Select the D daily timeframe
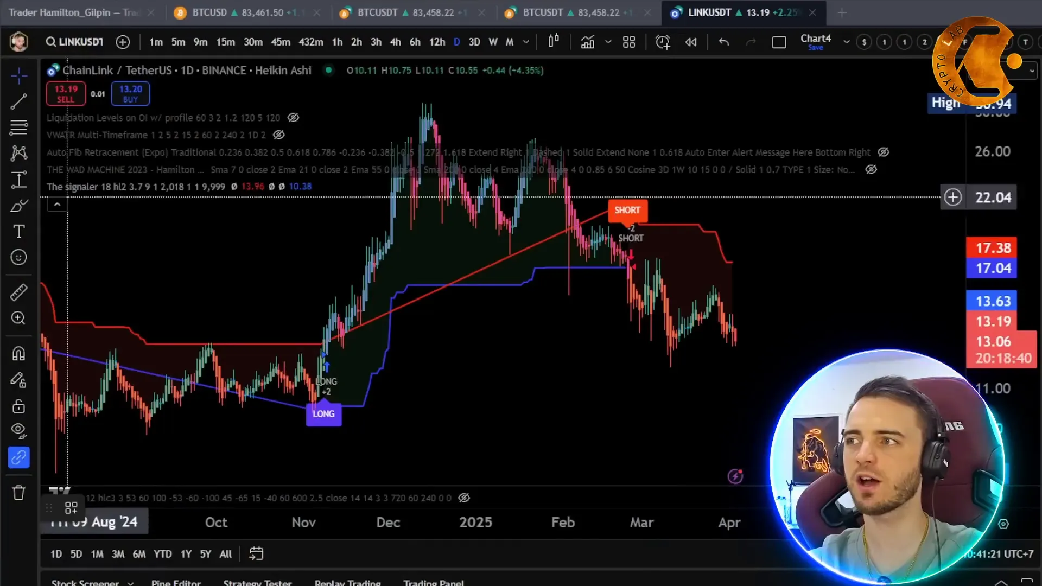The width and height of the screenshot is (1042, 586). coord(456,42)
